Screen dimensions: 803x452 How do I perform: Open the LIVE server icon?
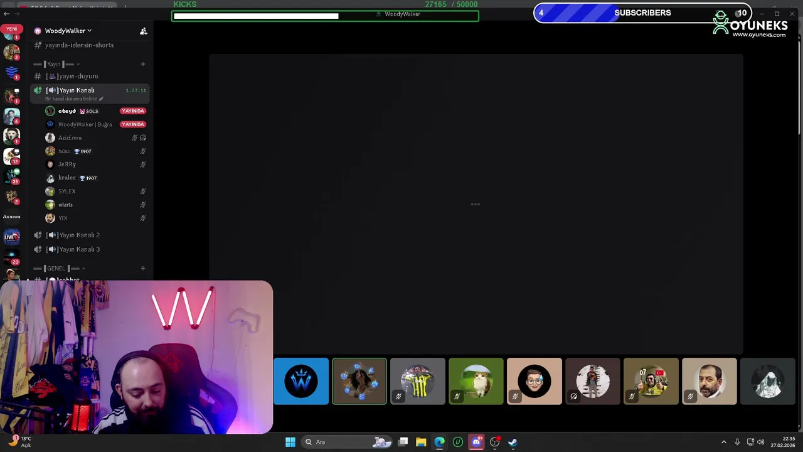pyautogui.click(x=11, y=237)
